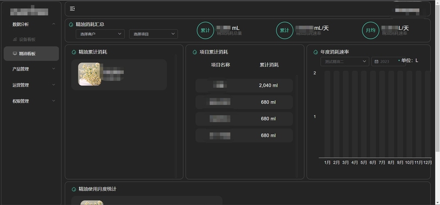This screenshot has height=205, width=440.
Task: Click the droplet icon beside 精油累计消耗
Action: 74,52
